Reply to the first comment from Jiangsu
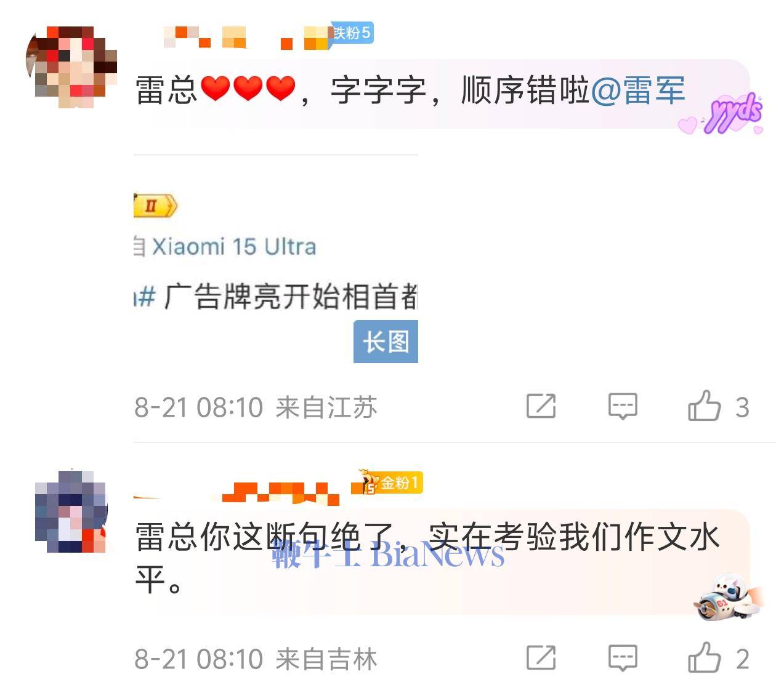 pyautogui.click(x=623, y=406)
